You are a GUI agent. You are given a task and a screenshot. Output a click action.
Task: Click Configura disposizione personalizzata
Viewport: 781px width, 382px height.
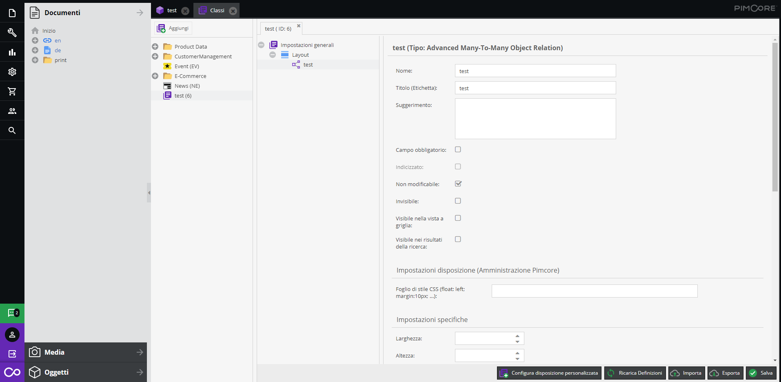point(549,373)
